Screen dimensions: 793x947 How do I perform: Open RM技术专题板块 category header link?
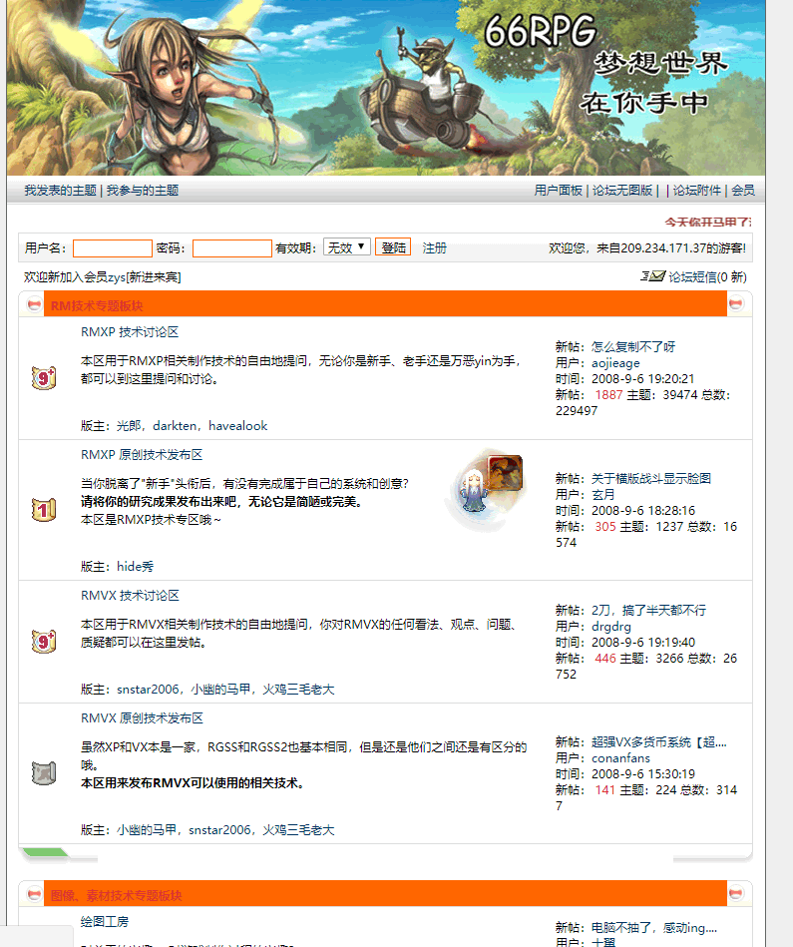tap(97, 305)
